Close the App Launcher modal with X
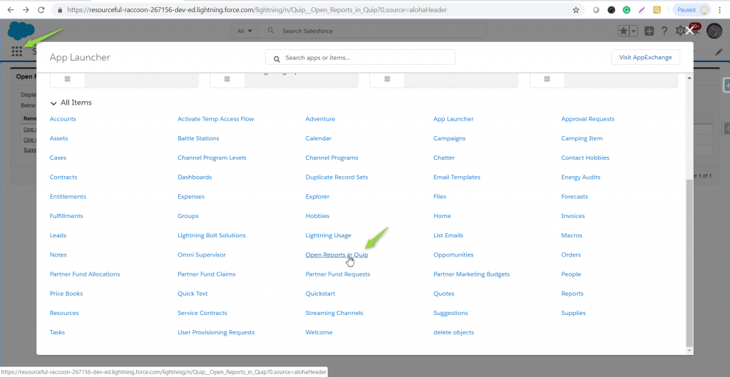 [x=689, y=31]
